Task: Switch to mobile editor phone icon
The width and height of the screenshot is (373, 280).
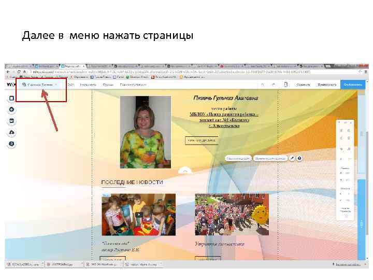Action: [285, 85]
